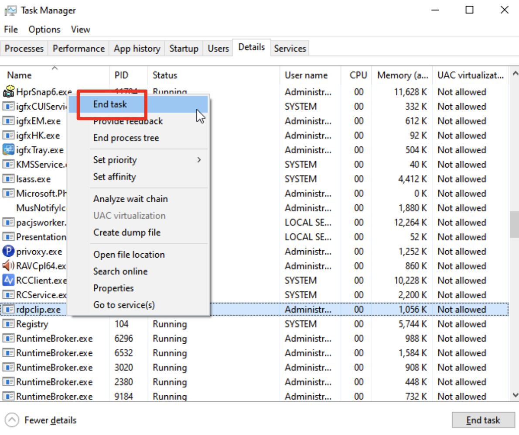The image size is (519, 435).
Task: Open the Services tab
Action: pos(290,48)
